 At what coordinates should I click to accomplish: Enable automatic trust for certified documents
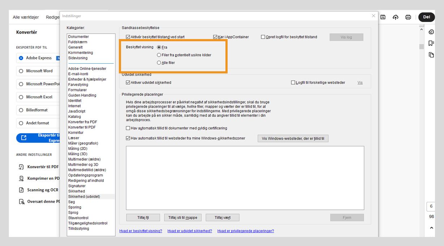(x=128, y=128)
